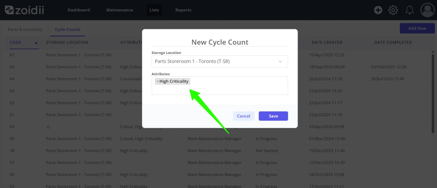The width and height of the screenshot is (437, 188).
Task: Click the ATTRIBUTES column header
Action: [x=131, y=43]
